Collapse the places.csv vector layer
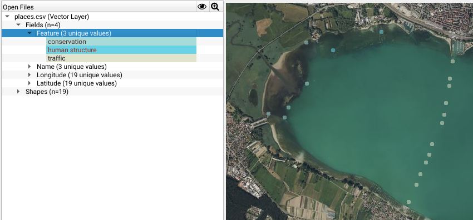 coord(8,17)
